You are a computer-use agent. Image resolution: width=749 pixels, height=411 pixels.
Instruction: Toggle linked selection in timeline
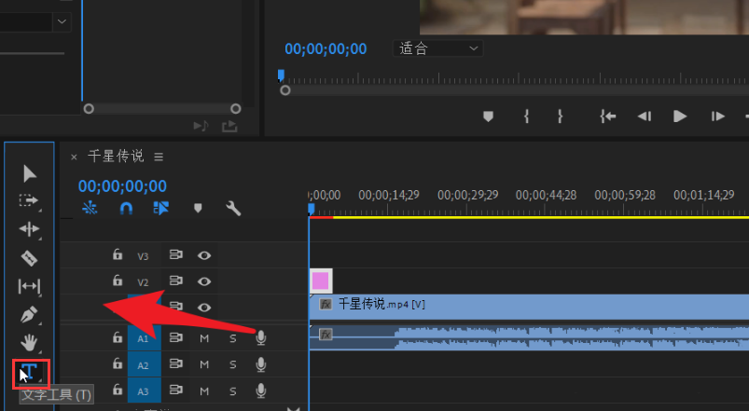click(x=161, y=208)
